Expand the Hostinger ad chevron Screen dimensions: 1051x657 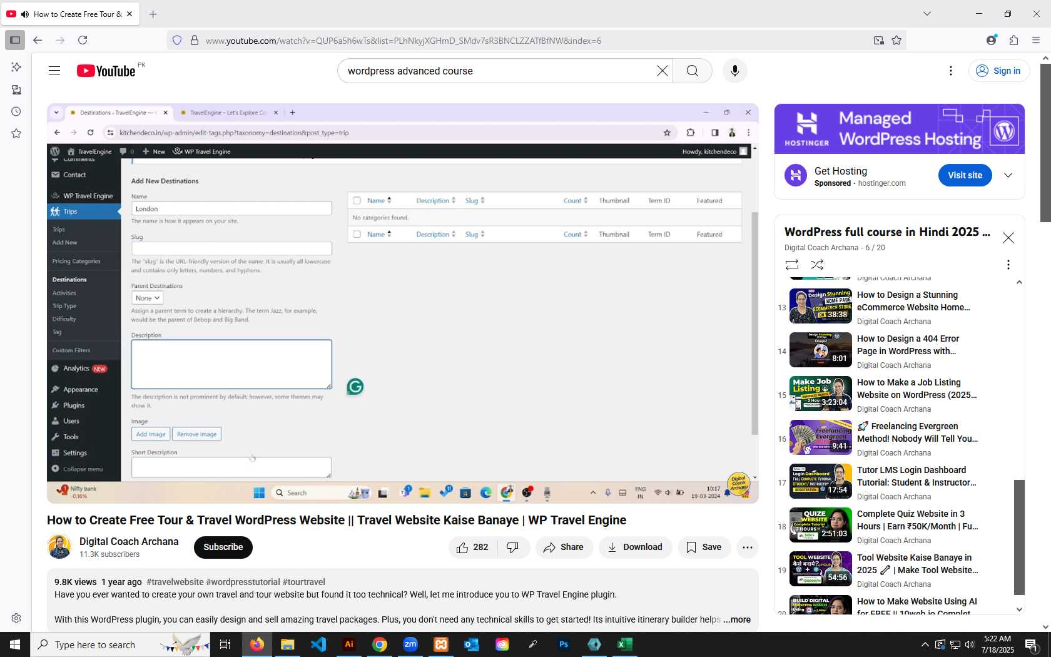[x=1008, y=175]
